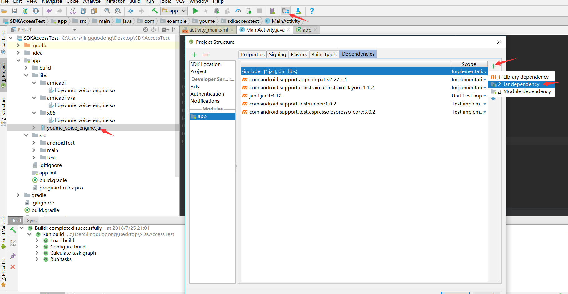Click the Undo arrow icon

[x=49, y=11]
